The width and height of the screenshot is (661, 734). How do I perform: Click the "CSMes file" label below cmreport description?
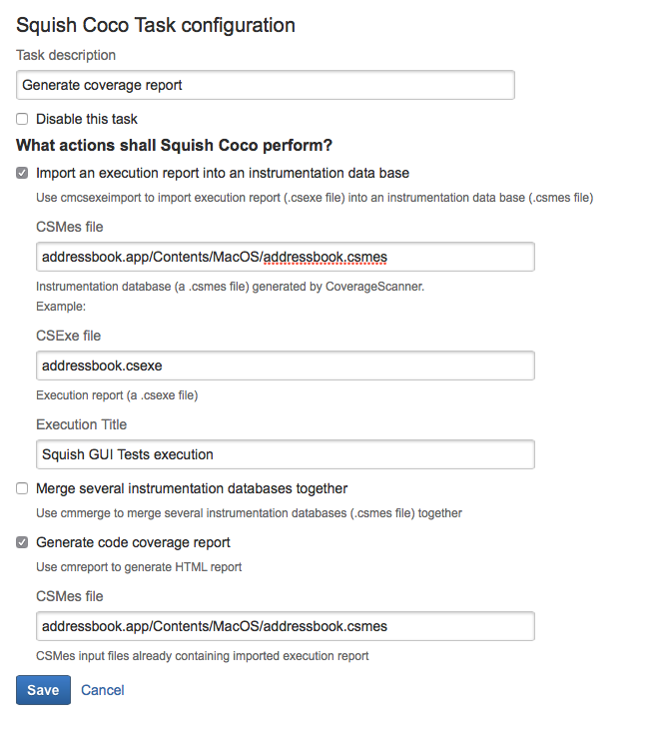point(69,596)
